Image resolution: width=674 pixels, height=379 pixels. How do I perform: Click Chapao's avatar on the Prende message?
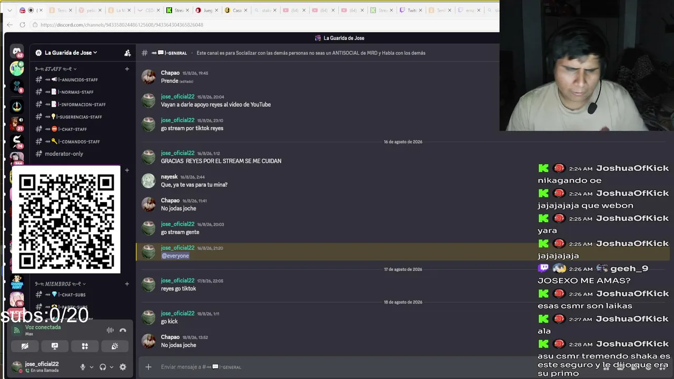[149, 77]
